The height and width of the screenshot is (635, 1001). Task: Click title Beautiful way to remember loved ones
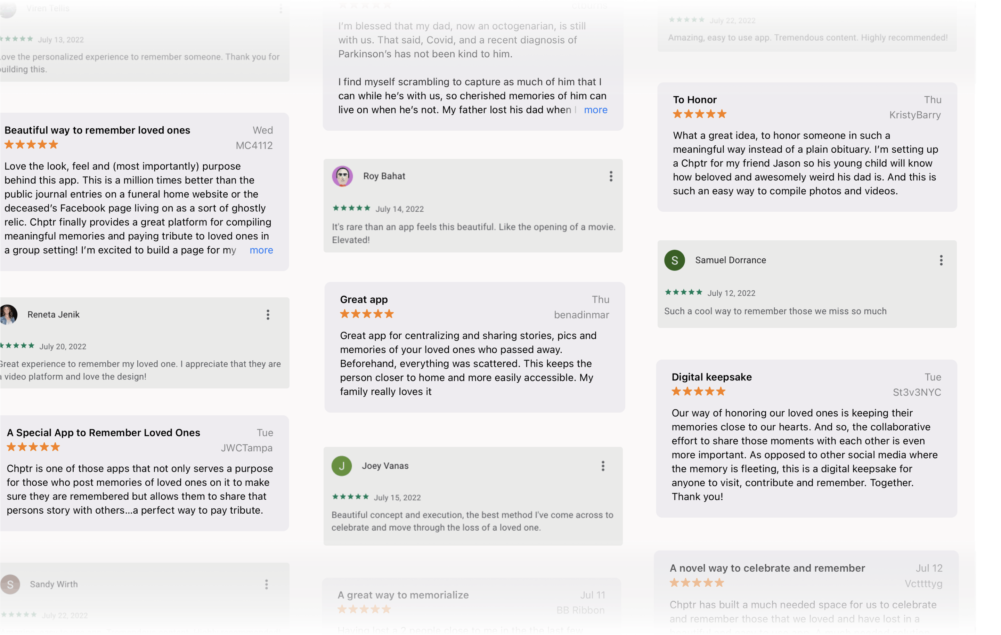coord(97,130)
